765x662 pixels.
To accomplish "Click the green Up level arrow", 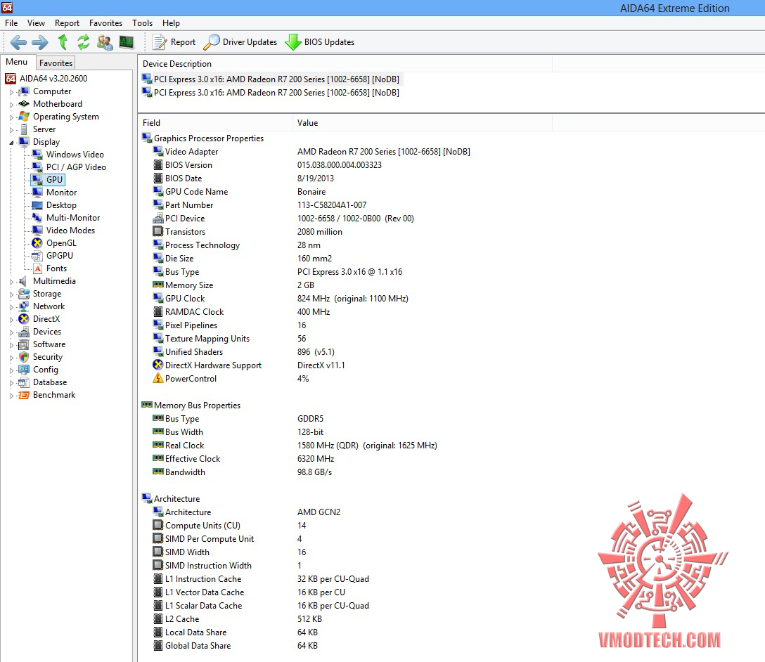I will point(63,42).
